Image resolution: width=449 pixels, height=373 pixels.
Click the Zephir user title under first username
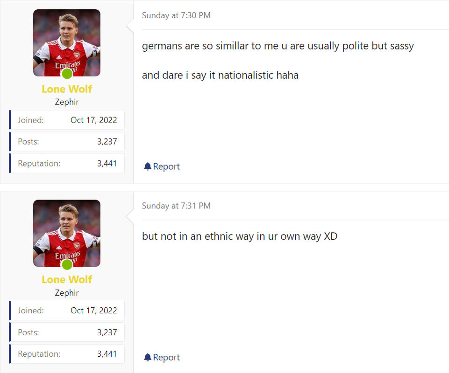[67, 102]
